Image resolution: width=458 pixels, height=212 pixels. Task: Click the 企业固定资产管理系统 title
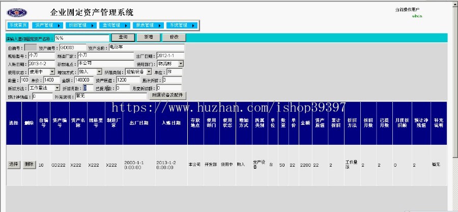[x=92, y=13]
